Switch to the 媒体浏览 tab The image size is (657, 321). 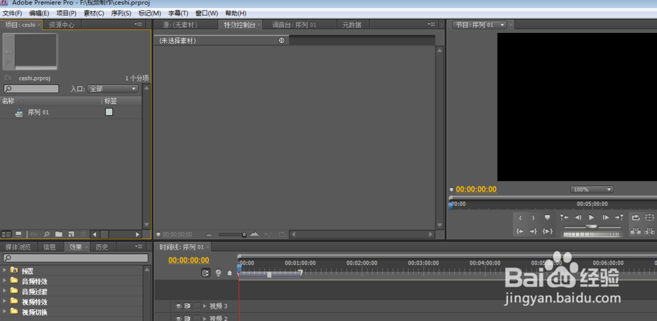pos(18,247)
